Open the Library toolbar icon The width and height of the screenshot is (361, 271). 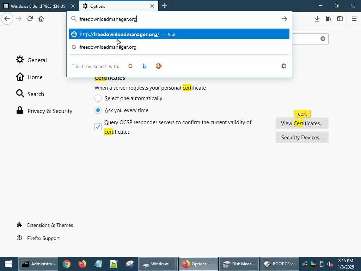(x=329, y=19)
